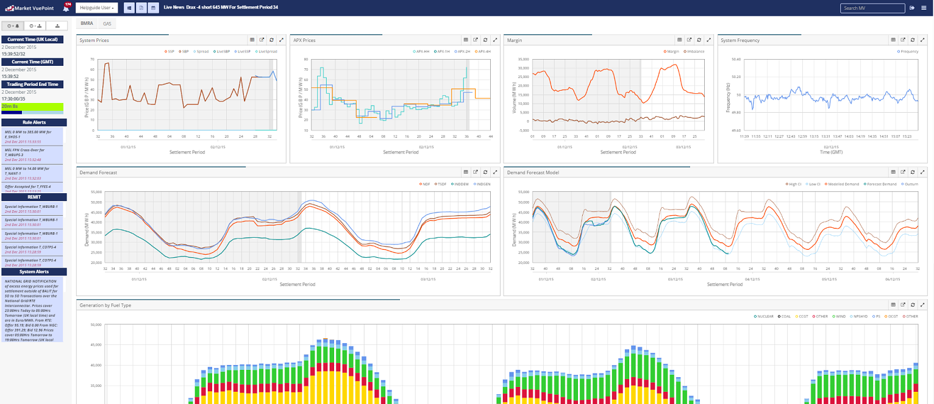Show data table for System Prices

point(252,40)
